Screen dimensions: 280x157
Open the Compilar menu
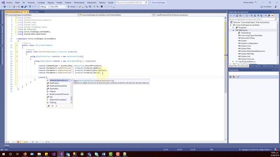pos(41,3)
